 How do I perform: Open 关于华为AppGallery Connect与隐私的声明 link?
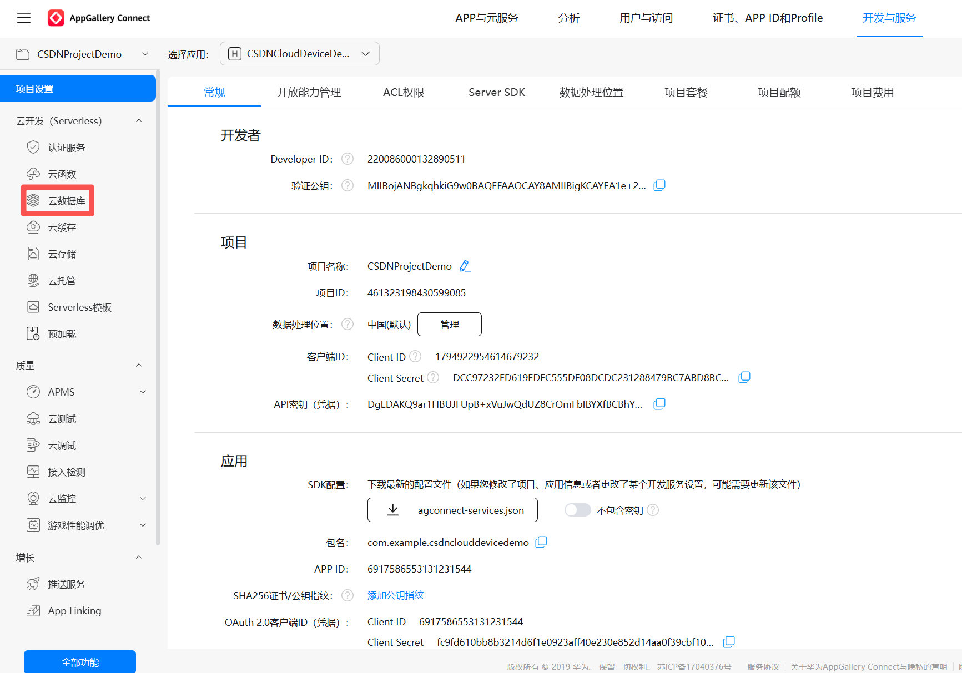(869, 667)
